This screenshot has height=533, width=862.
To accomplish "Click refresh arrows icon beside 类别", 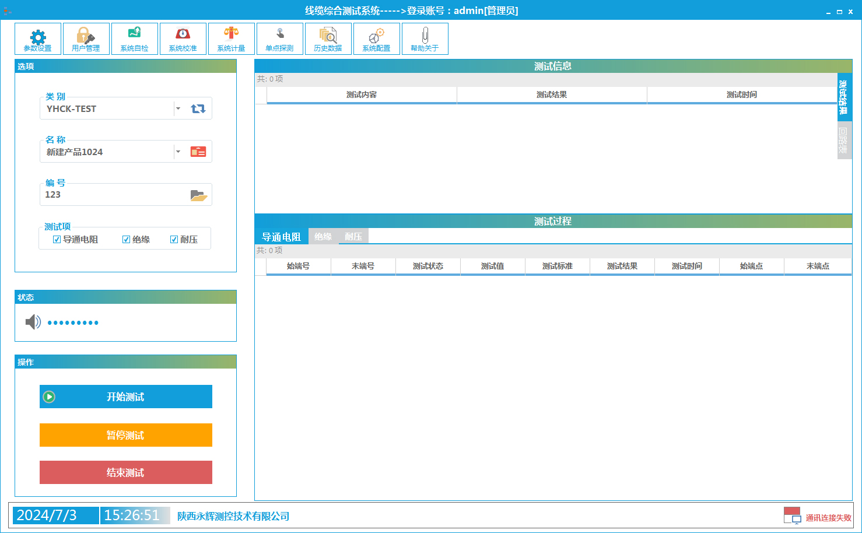I will 198,108.
